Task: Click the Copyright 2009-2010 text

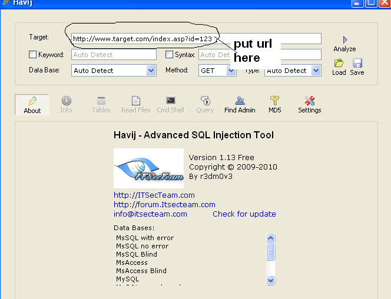Action: tap(233, 167)
